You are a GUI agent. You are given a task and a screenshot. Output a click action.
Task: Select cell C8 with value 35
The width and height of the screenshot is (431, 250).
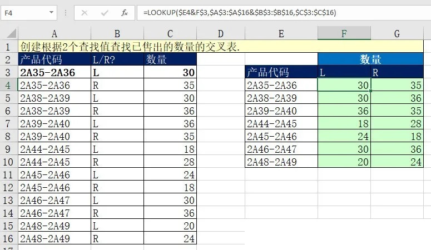[170, 136]
